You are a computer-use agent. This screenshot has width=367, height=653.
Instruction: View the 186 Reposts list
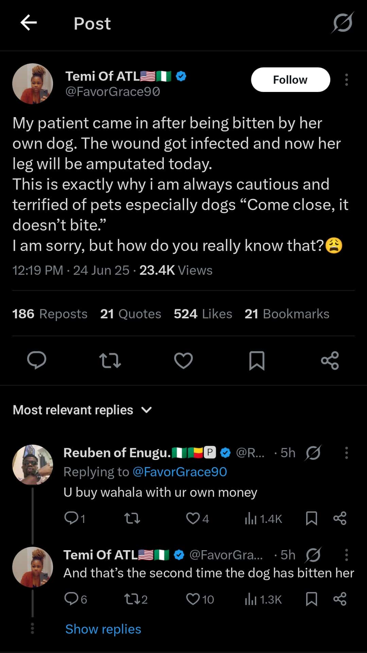tap(50, 314)
